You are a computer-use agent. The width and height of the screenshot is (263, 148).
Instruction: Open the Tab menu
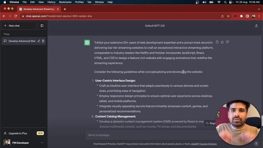[x=89, y=2]
